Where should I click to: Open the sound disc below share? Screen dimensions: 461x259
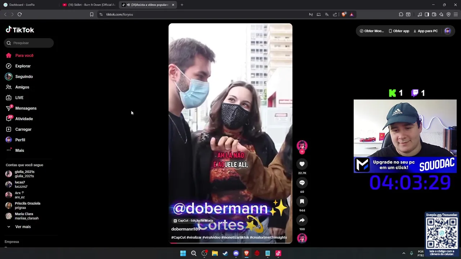click(x=302, y=238)
